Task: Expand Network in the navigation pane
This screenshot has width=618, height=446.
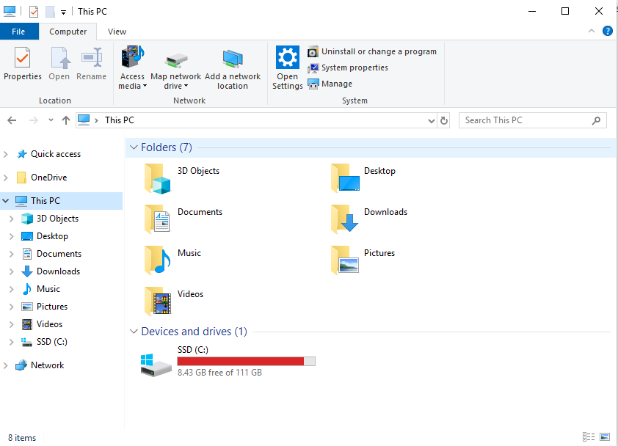Action: coord(6,365)
